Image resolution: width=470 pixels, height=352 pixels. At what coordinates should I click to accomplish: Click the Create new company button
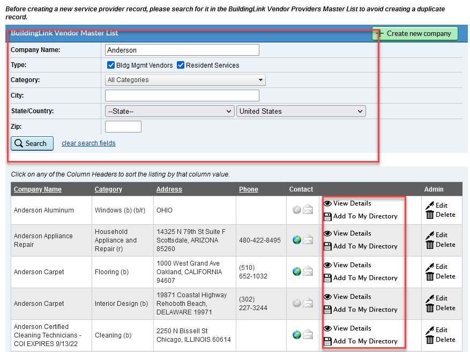(x=415, y=33)
